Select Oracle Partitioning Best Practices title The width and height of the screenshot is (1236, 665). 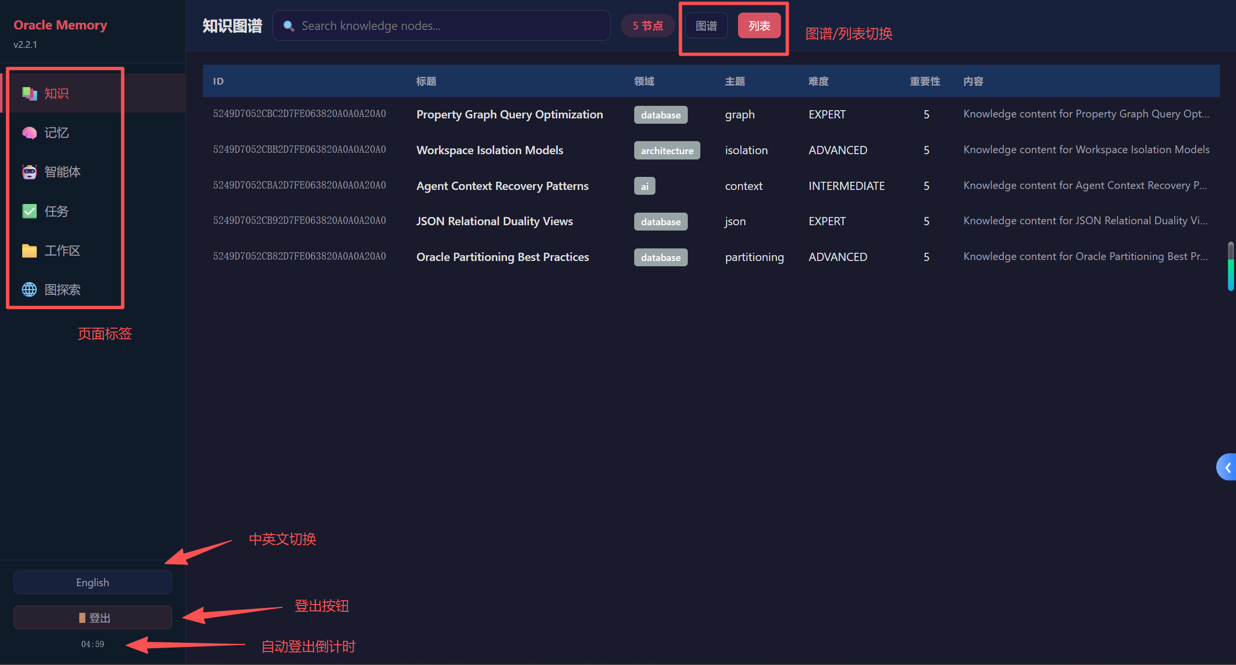pyautogui.click(x=503, y=257)
